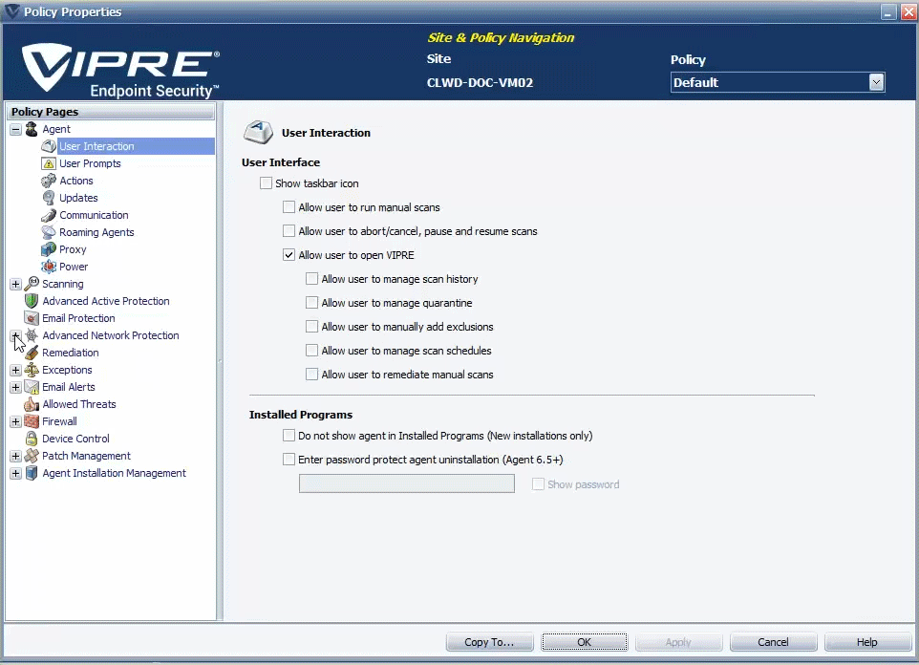Click the Remediation brush icon
Viewport: 919px width, 665px height.
[x=32, y=353]
